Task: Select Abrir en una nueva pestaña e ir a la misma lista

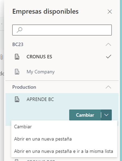Action: coord(64,151)
